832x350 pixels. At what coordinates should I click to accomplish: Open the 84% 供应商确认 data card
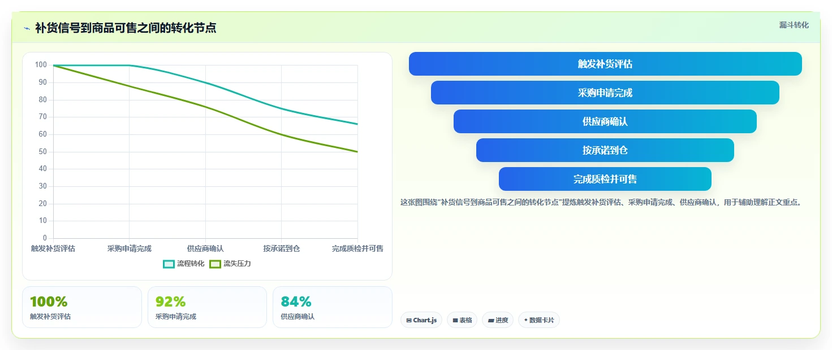333,307
